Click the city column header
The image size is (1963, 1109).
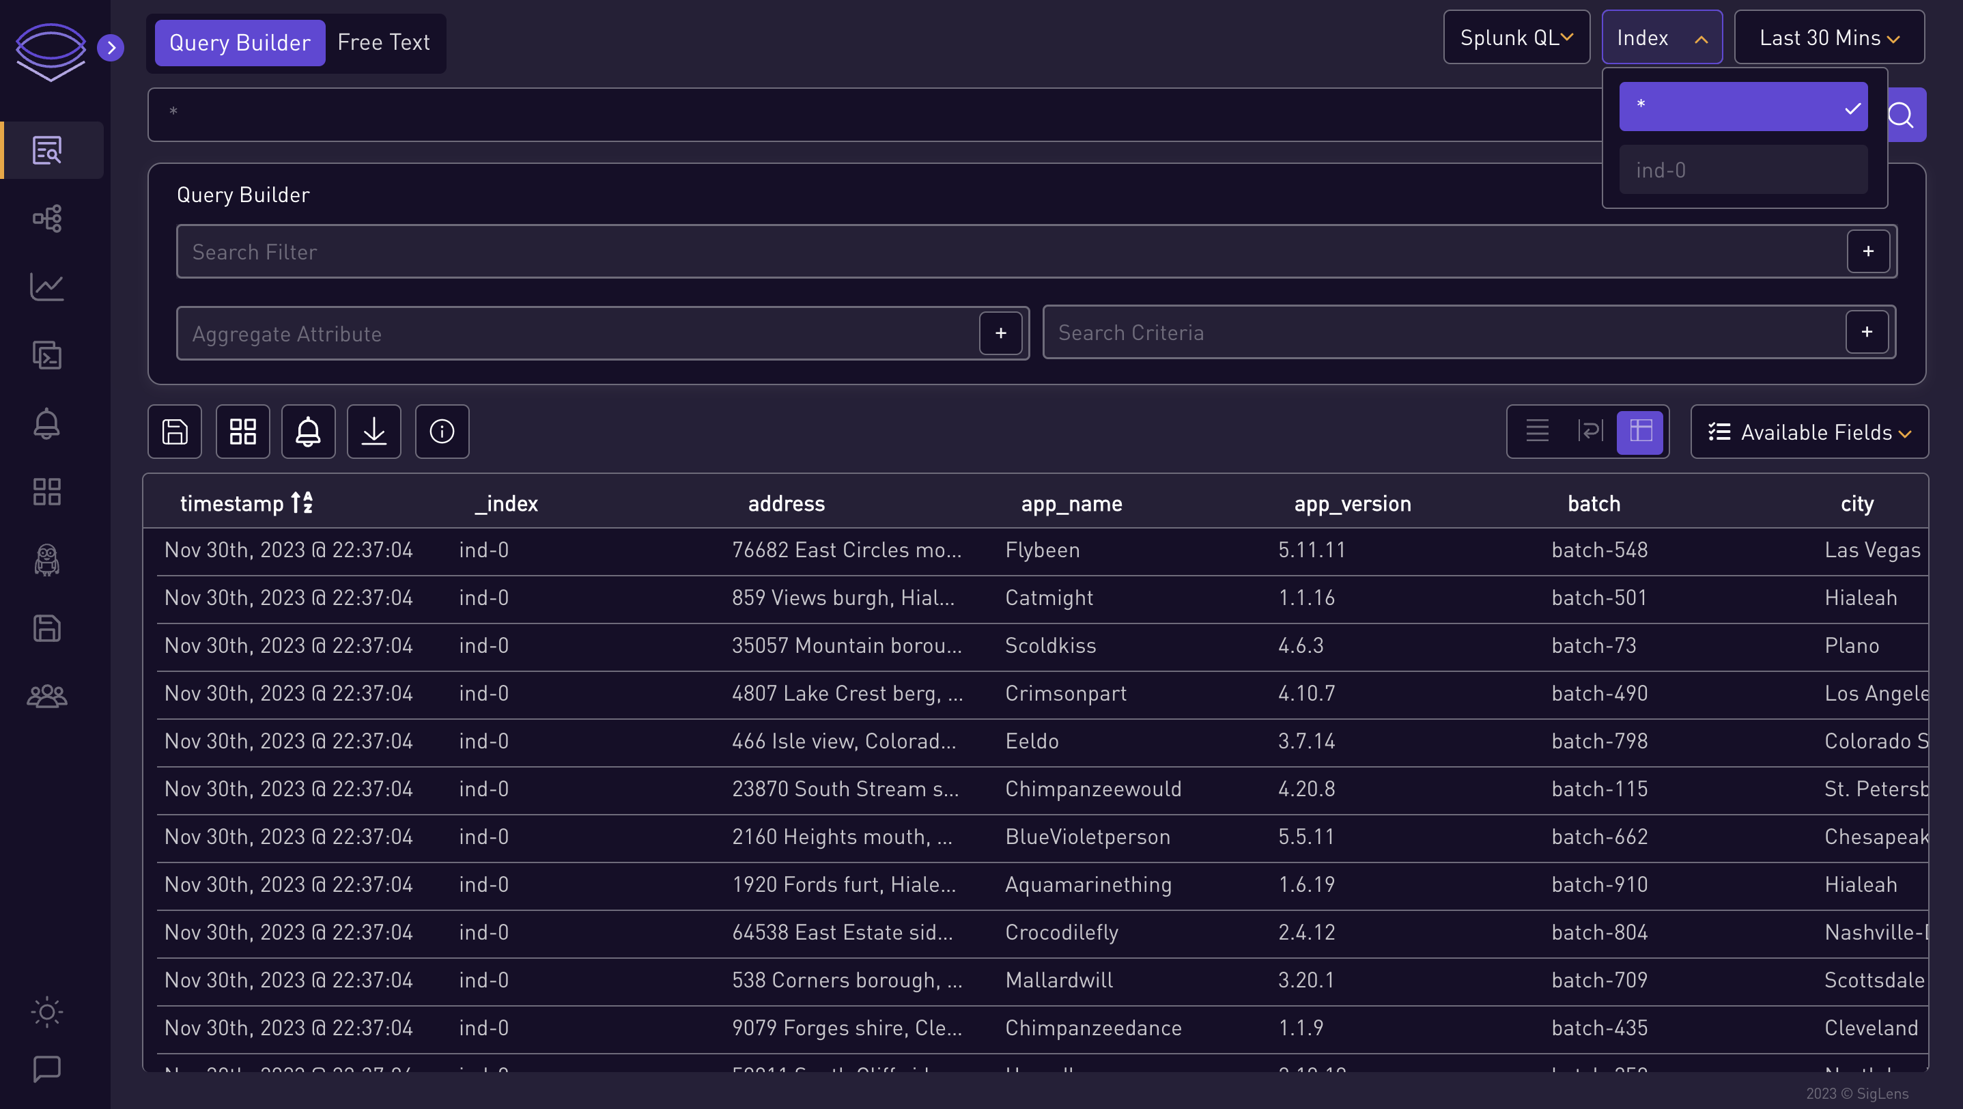1856,503
